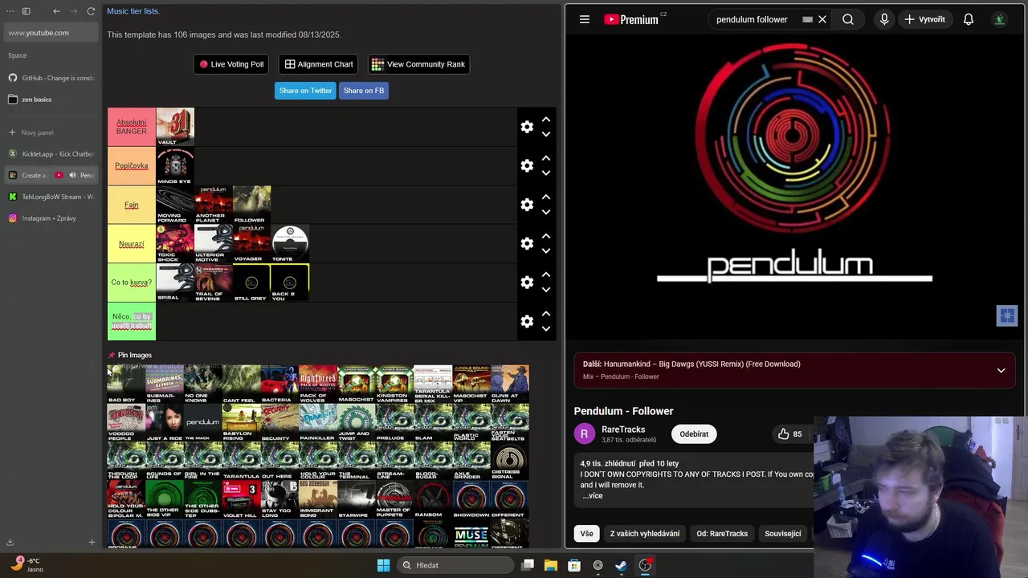Open the 'Co to kurva?' row settings gear
The width and height of the screenshot is (1028, 578).
click(x=527, y=283)
